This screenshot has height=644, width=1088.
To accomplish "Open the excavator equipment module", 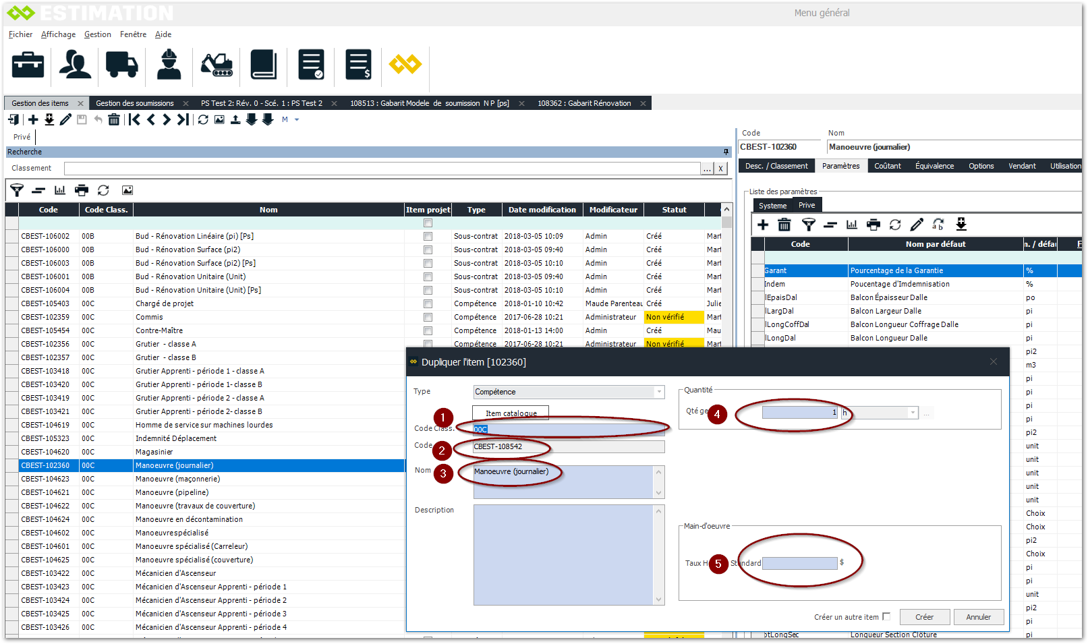I will (217, 65).
